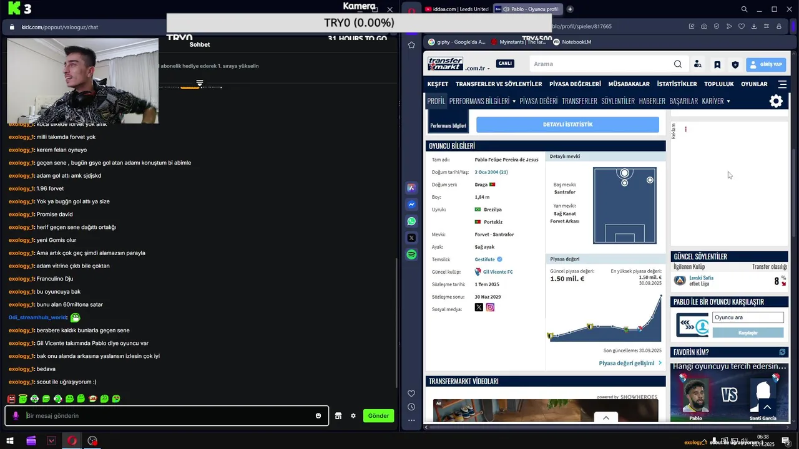Open X (Twitter) in Opera sidebar
Viewport: 799px width, 449px height.
click(411, 238)
